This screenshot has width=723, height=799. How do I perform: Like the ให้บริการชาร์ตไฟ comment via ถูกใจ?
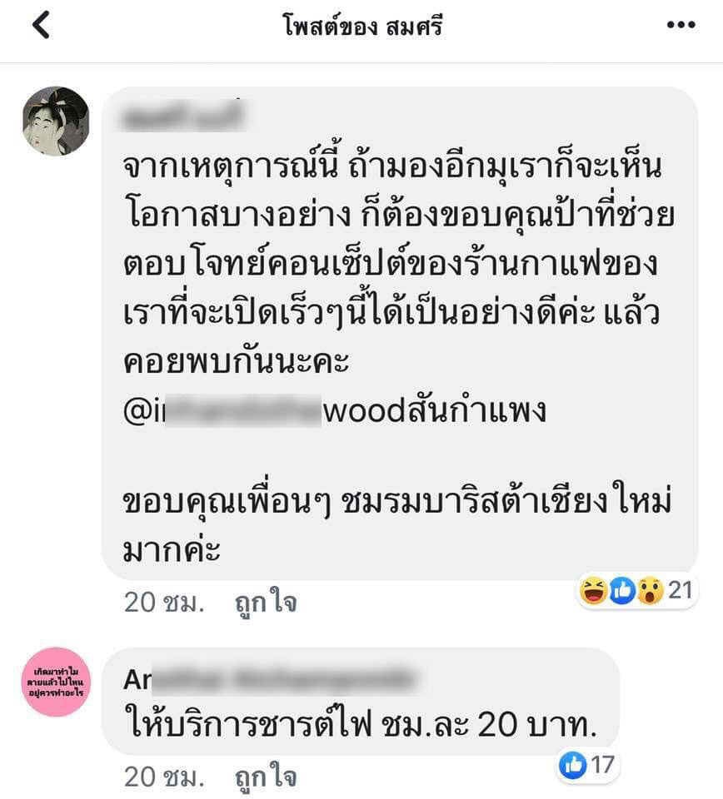[266, 777]
